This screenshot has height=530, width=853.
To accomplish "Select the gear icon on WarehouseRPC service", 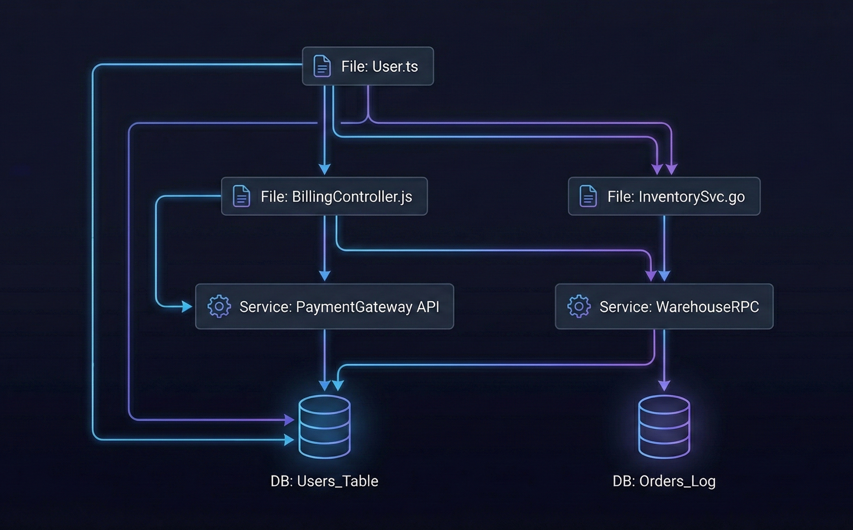I will point(579,306).
